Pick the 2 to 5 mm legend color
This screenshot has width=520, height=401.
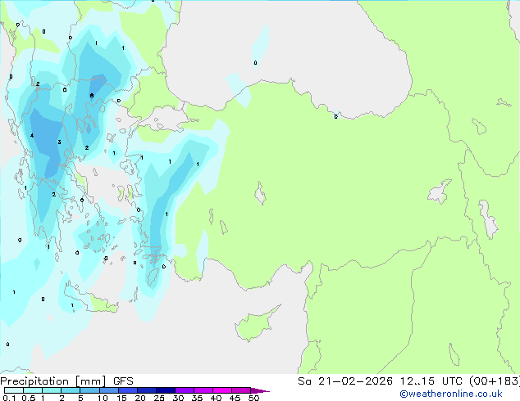tap(71, 390)
